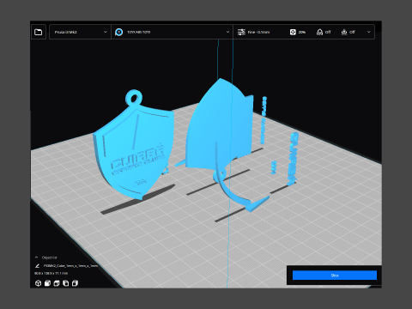
Task: Click the build plate adhesion Off icon
Action: 344,32
